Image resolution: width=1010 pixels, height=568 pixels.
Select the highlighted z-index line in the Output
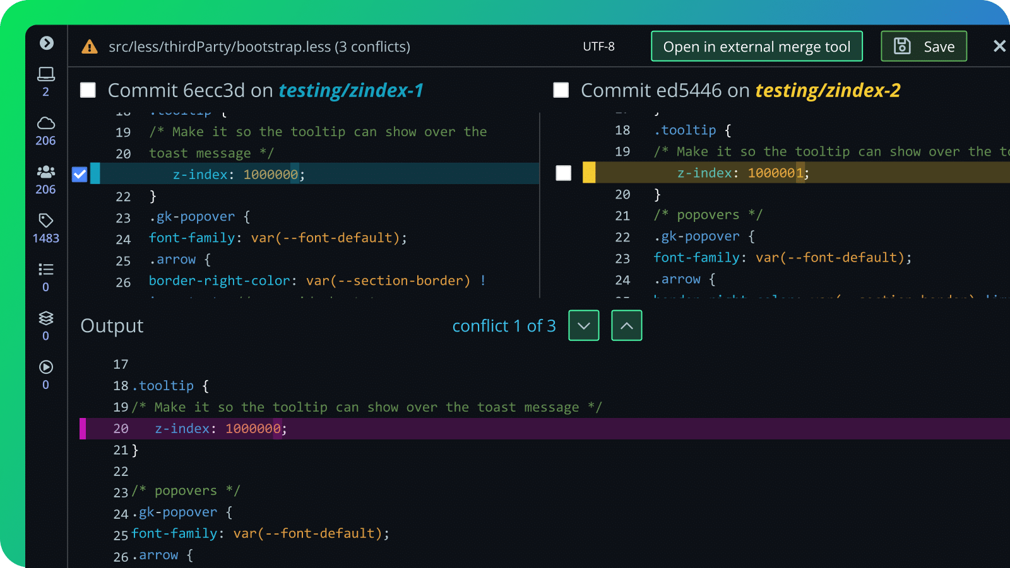(x=221, y=429)
